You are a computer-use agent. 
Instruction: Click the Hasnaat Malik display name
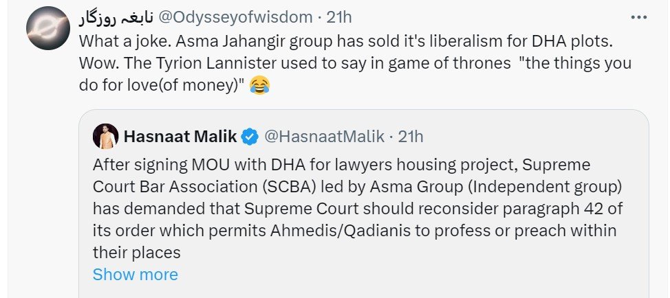(x=180, y=137)
